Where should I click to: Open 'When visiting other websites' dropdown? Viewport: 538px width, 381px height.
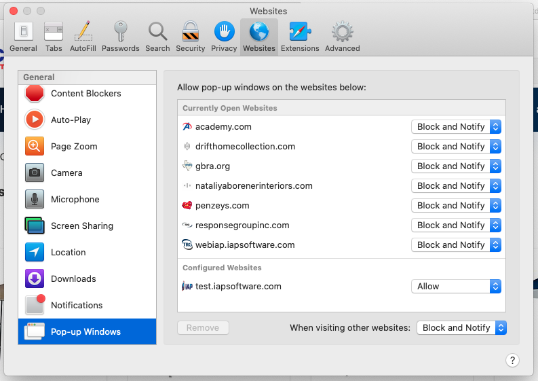[461, 328]
